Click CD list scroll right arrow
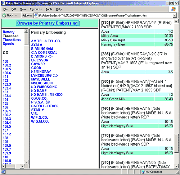Screen dimensions: 180x175 click(22, 166)
